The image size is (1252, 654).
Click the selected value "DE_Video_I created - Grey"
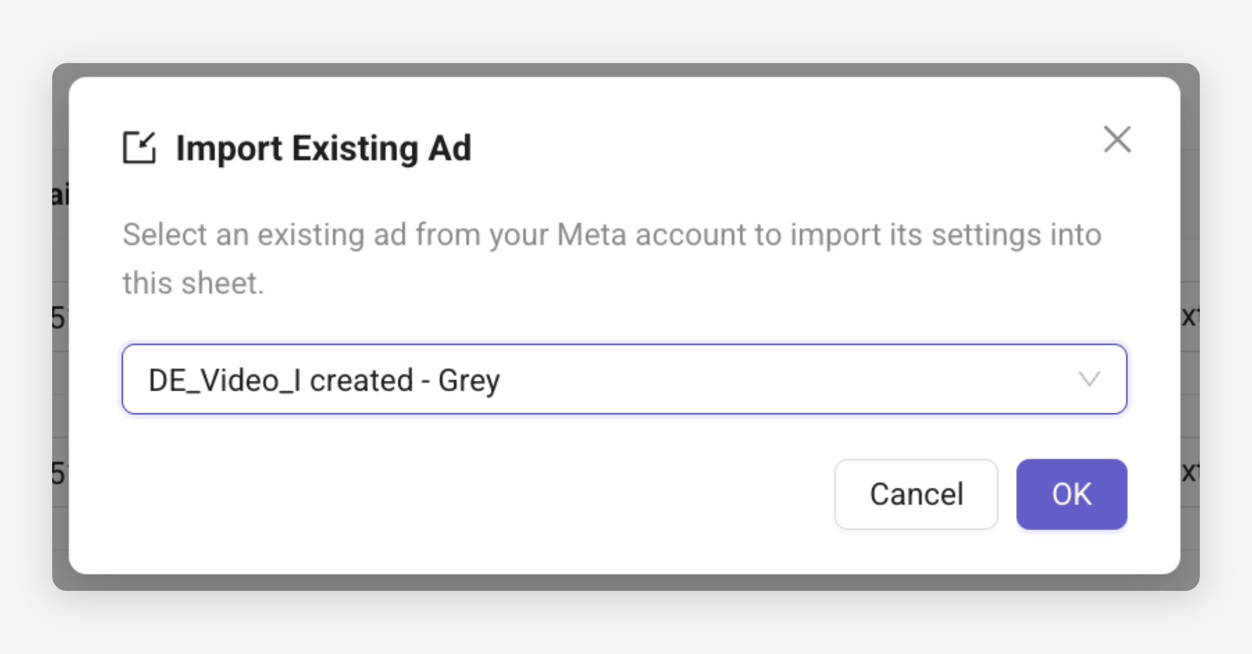click(324, 380)
